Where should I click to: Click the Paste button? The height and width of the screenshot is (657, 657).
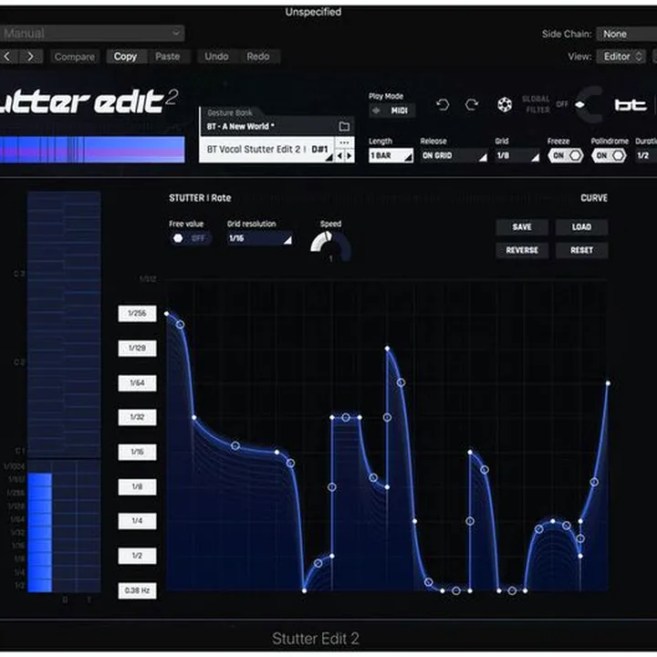[167, 57]
